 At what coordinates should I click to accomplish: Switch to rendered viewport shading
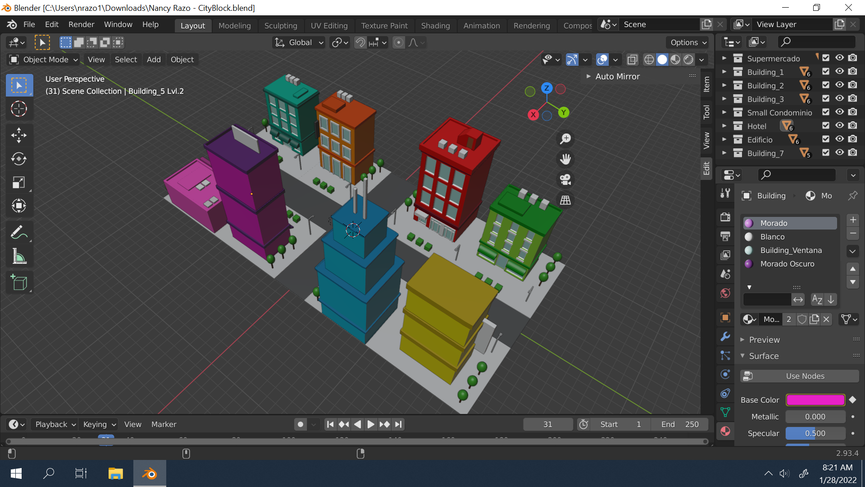pyautogui.click(x=688, y=60)
